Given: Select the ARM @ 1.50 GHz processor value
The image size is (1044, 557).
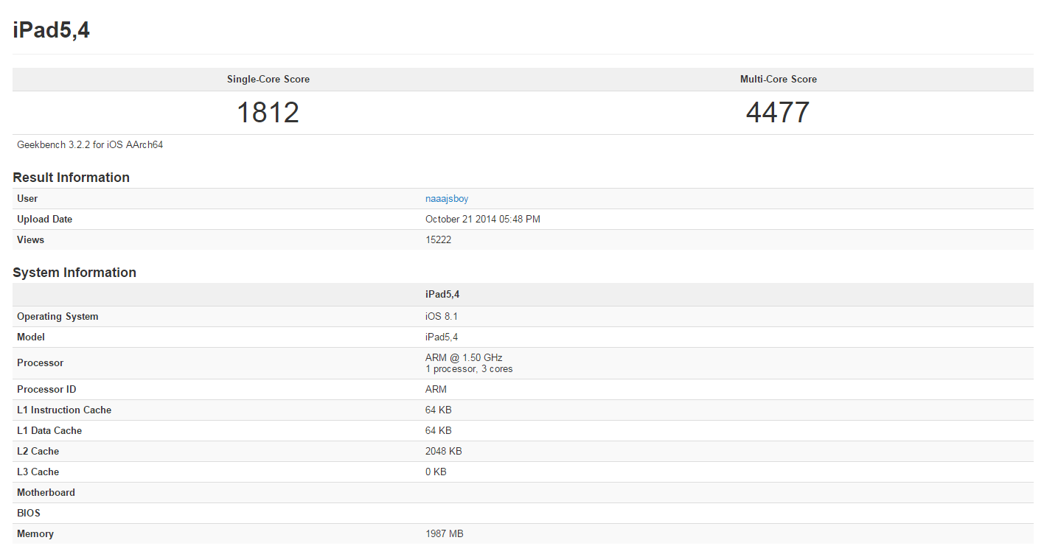Looking at the screenshot, I should [464, 358].
